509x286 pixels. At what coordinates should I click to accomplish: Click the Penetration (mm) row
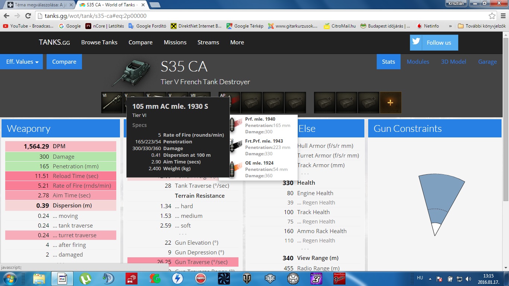61,166
